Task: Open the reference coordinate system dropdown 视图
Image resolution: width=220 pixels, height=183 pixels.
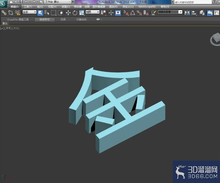Action: pos(92,12)
